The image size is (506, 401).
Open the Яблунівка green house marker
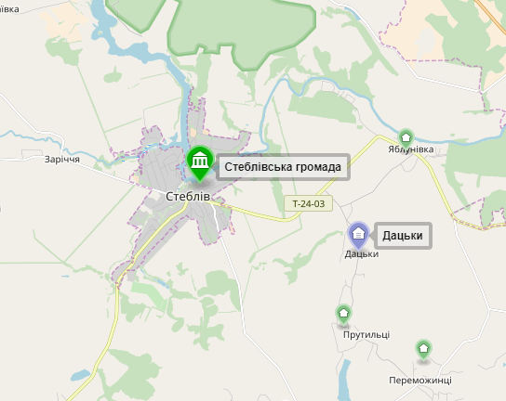[x=406, y=139]
